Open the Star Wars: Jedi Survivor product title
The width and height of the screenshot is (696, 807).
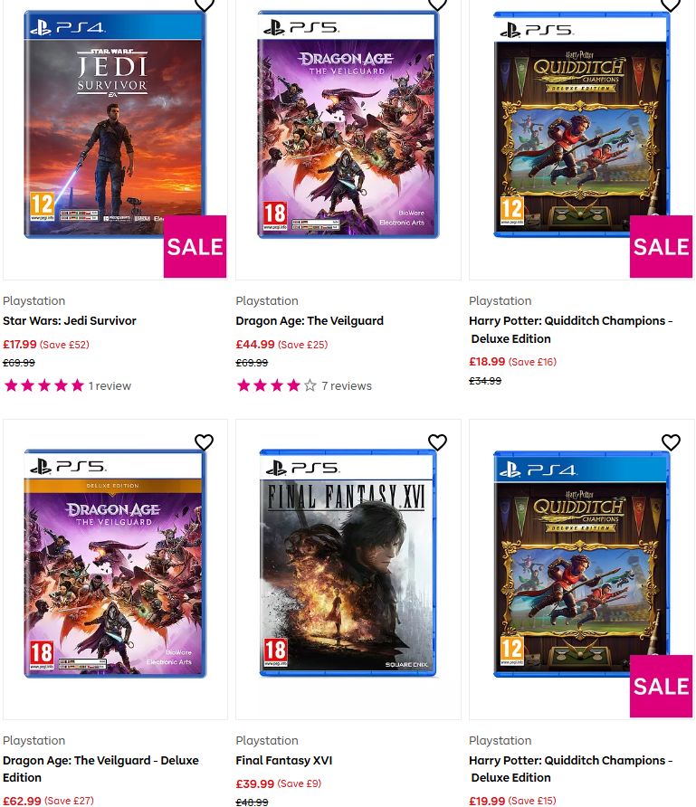pos(70,320)
